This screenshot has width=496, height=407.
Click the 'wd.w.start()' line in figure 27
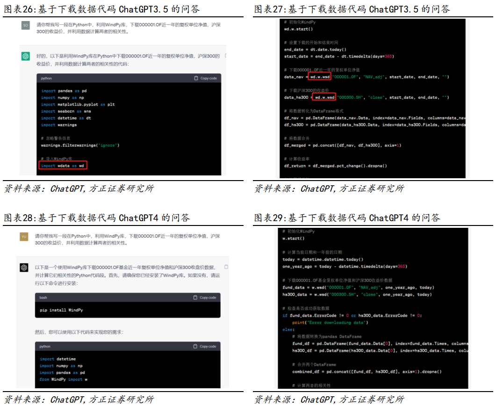(x=298, y=29)
